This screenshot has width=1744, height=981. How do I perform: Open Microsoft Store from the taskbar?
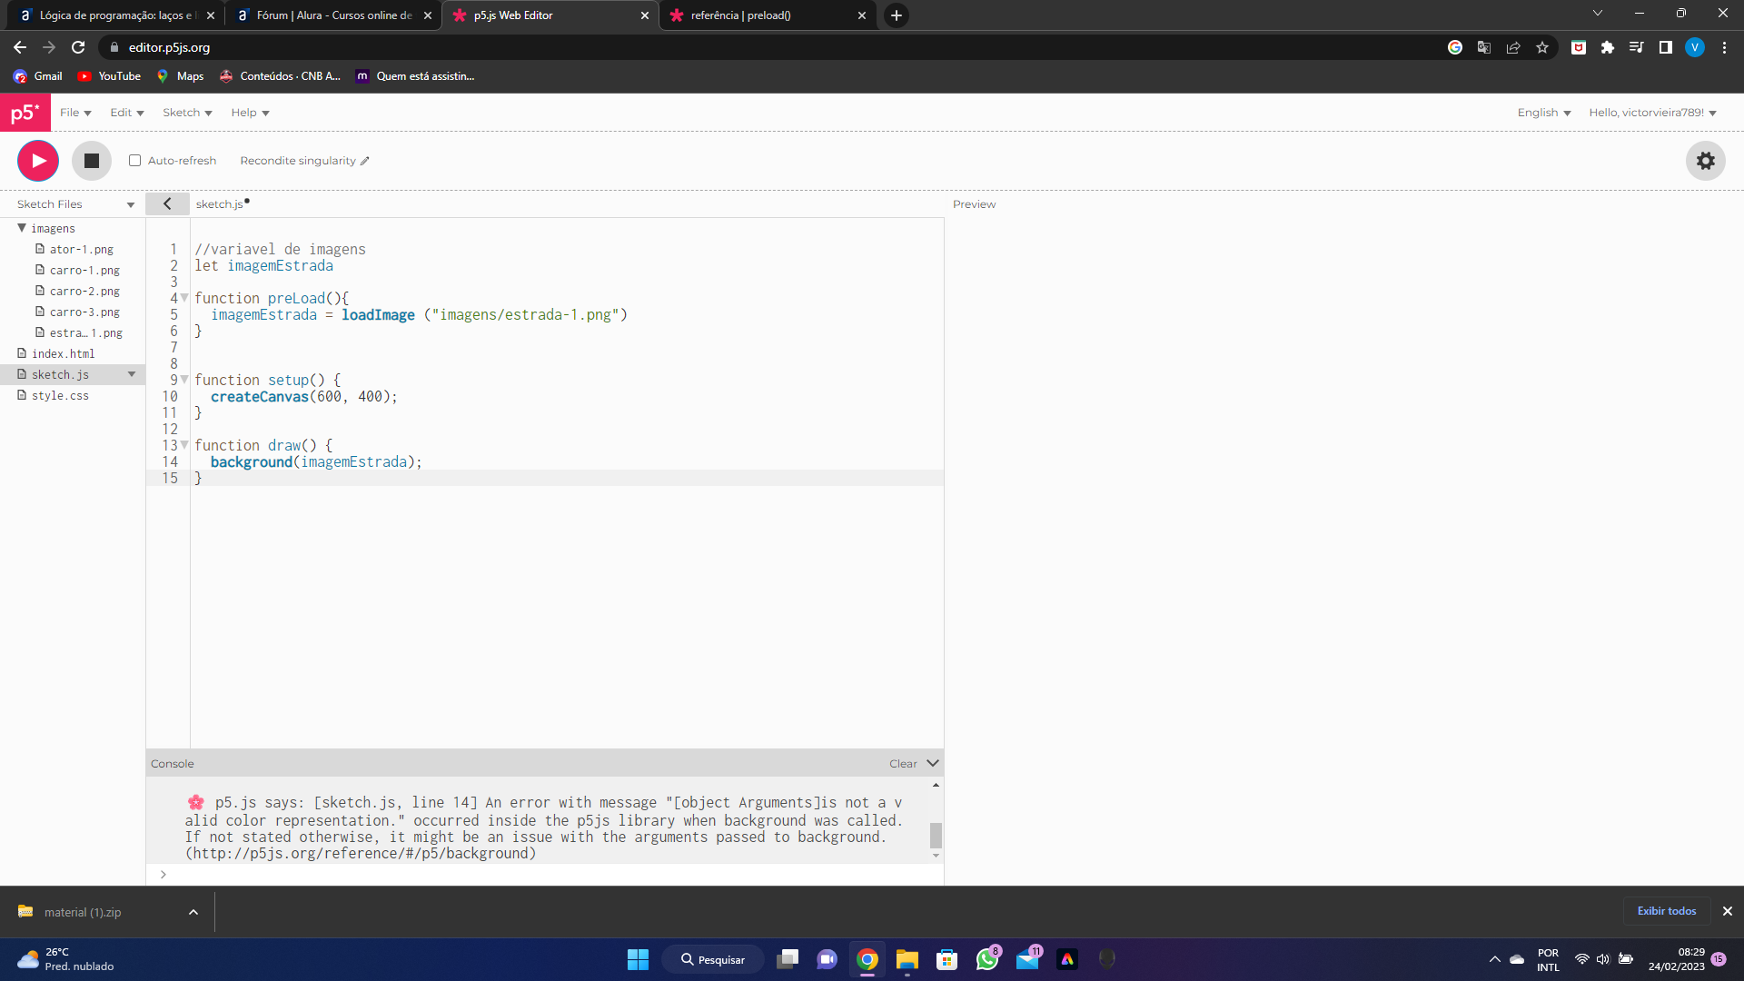coord(947,959)
